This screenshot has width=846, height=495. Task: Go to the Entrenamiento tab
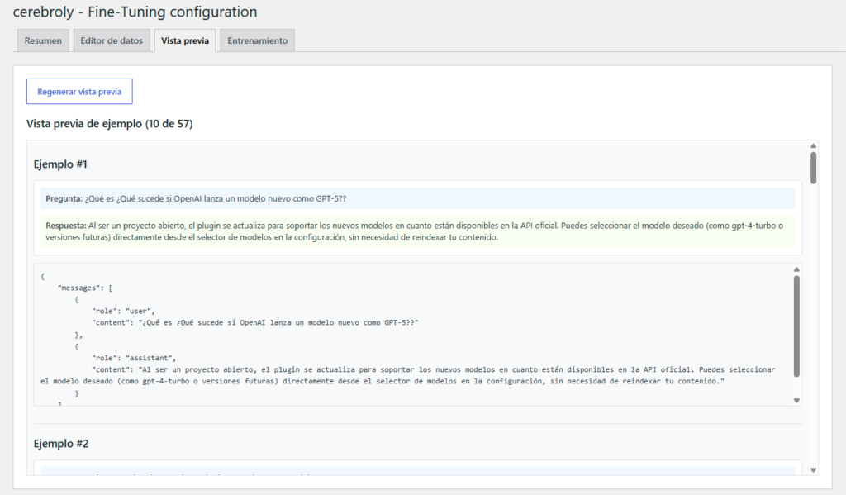tap(258, 40)
